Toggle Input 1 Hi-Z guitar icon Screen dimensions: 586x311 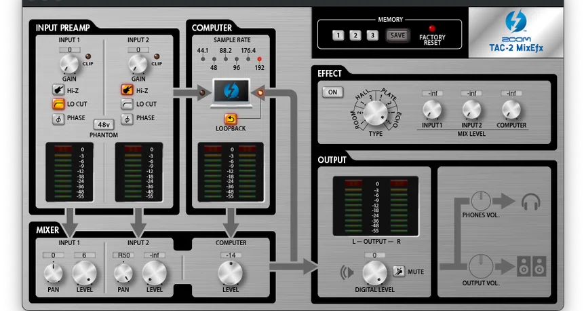coord(58,90)
